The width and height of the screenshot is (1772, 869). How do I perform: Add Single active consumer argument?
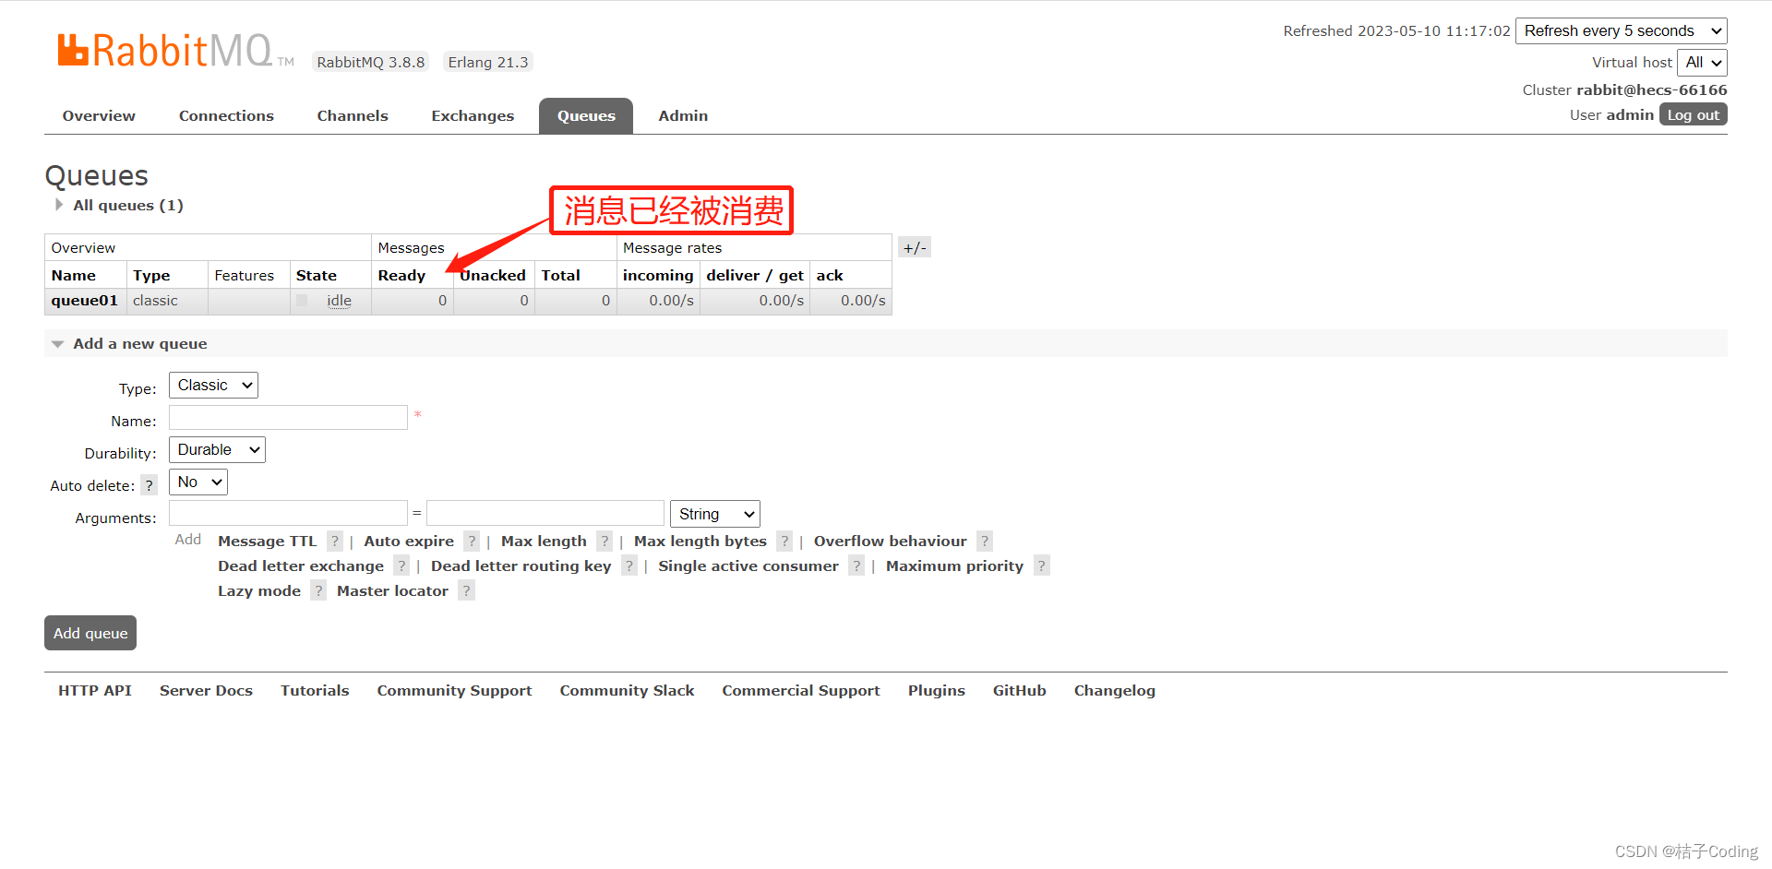point(748,566)
